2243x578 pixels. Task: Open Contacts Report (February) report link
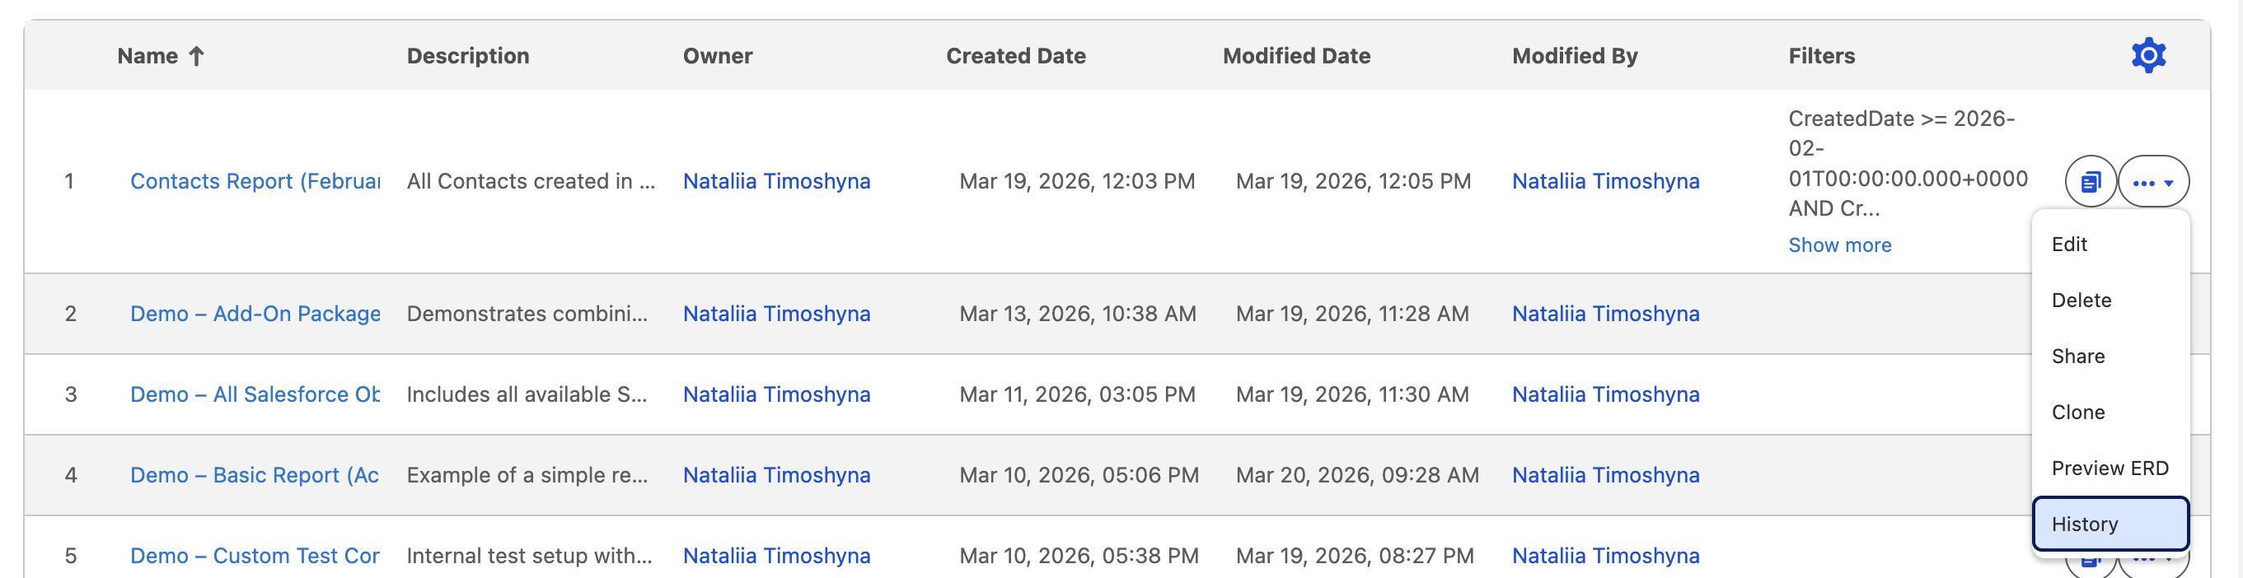pyautogui.click(x=255, y=181)
